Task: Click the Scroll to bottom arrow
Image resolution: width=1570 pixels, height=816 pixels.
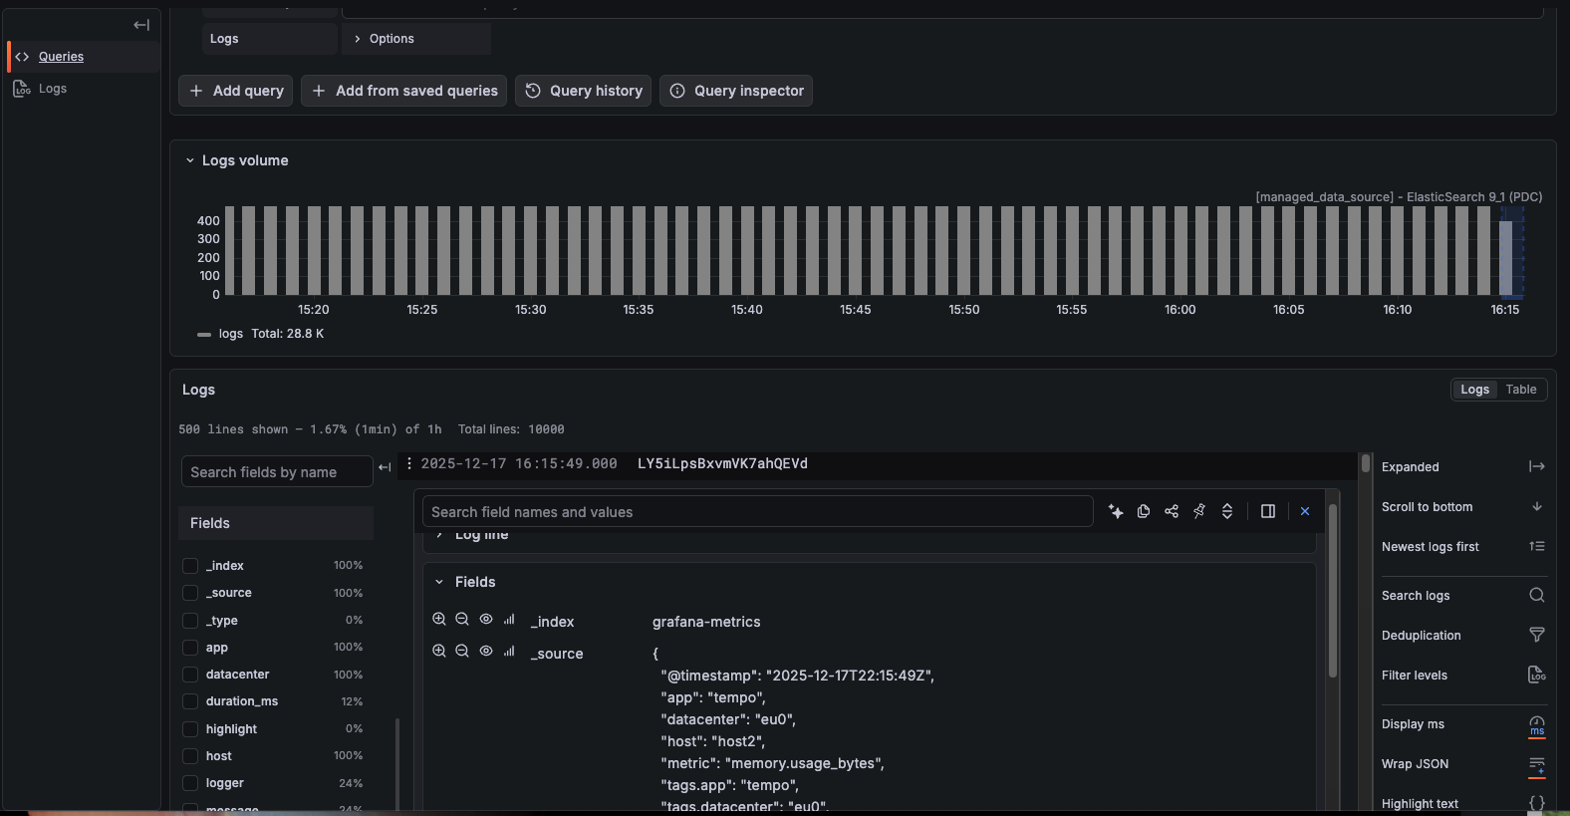Action: coord(1537,506)
